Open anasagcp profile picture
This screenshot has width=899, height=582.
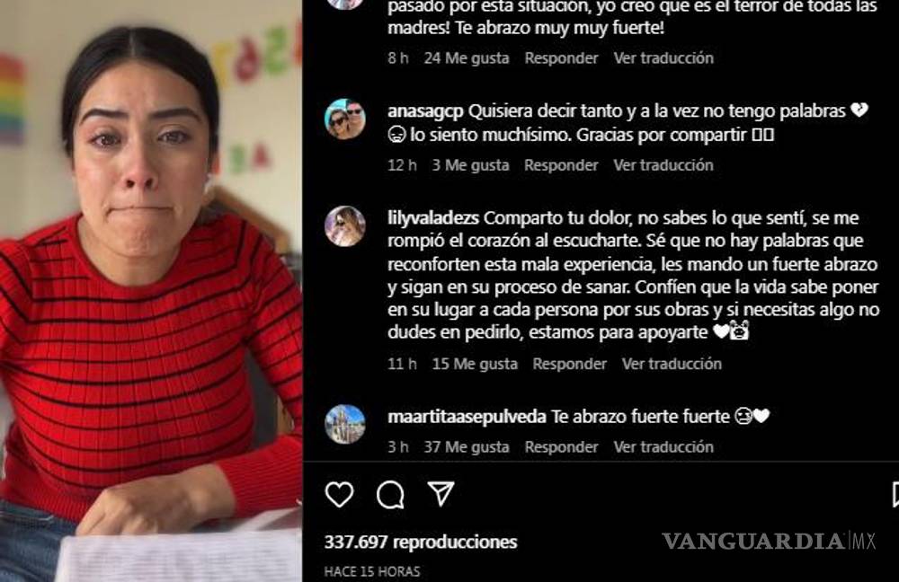pyautogui.click(x=344, y=119)
